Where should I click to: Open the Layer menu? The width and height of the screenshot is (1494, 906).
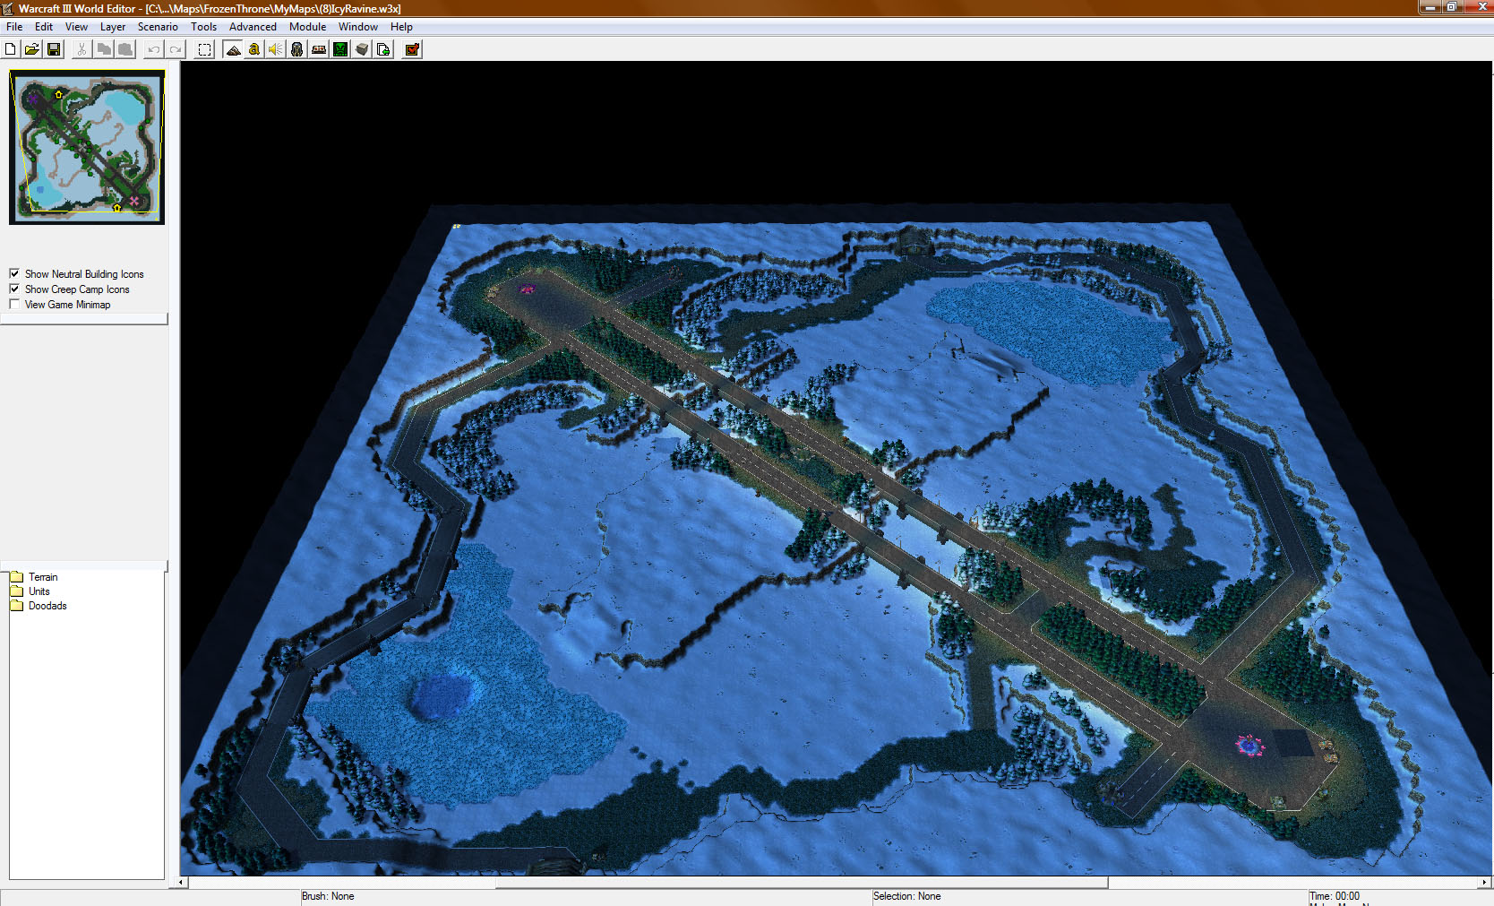[113, 27]
